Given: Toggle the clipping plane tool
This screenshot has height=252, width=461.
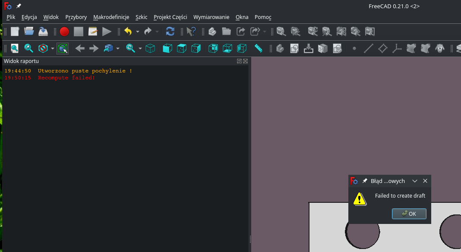Looking at the screenshot, I should tap(43, 48).
